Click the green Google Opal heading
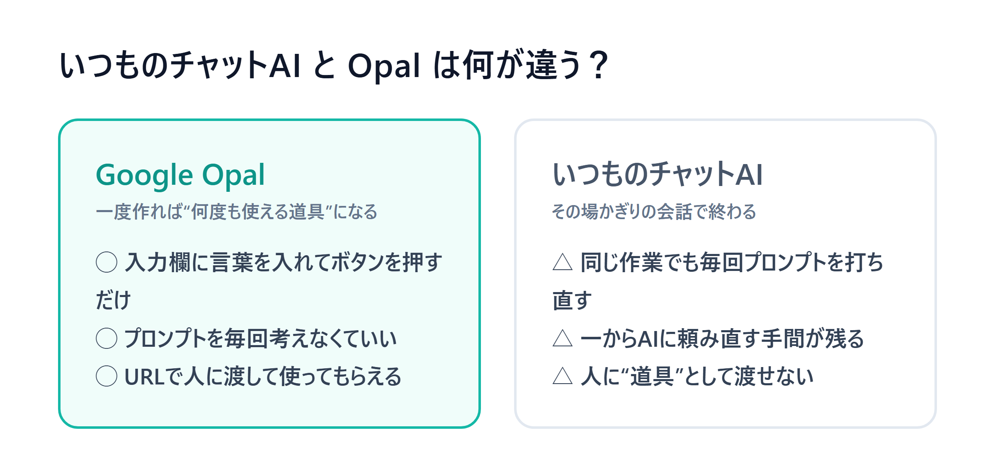The image size is (995, 464). point(180,175)
